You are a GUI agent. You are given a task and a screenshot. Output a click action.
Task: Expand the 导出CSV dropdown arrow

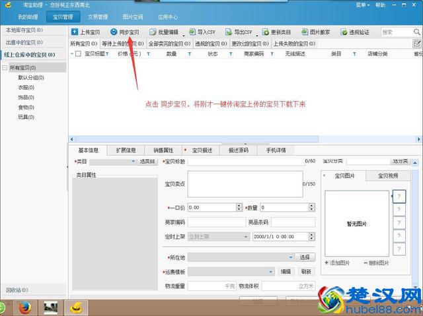257,36
